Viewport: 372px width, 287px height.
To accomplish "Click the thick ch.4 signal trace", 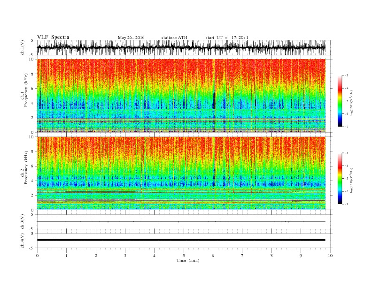I will tap(181, 240).
